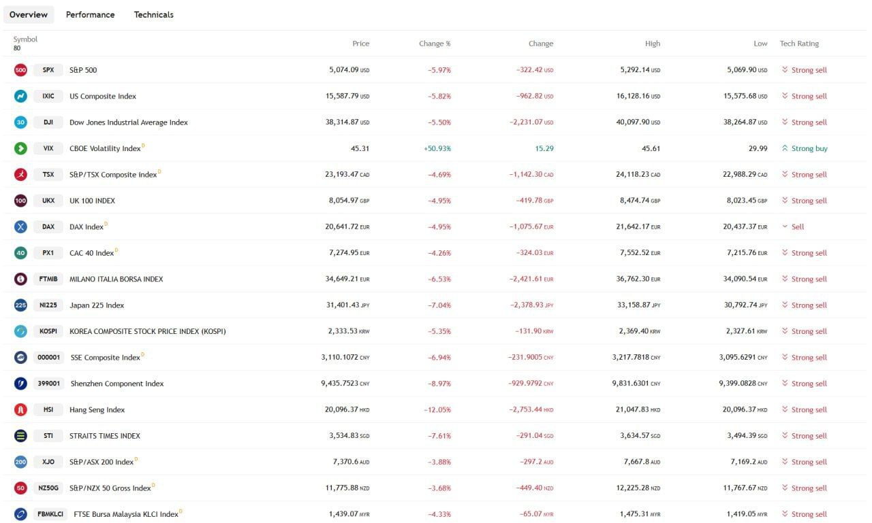Click the green VIX volatility icon
Viewport: 872px width, 523px height.
[20, 148]
